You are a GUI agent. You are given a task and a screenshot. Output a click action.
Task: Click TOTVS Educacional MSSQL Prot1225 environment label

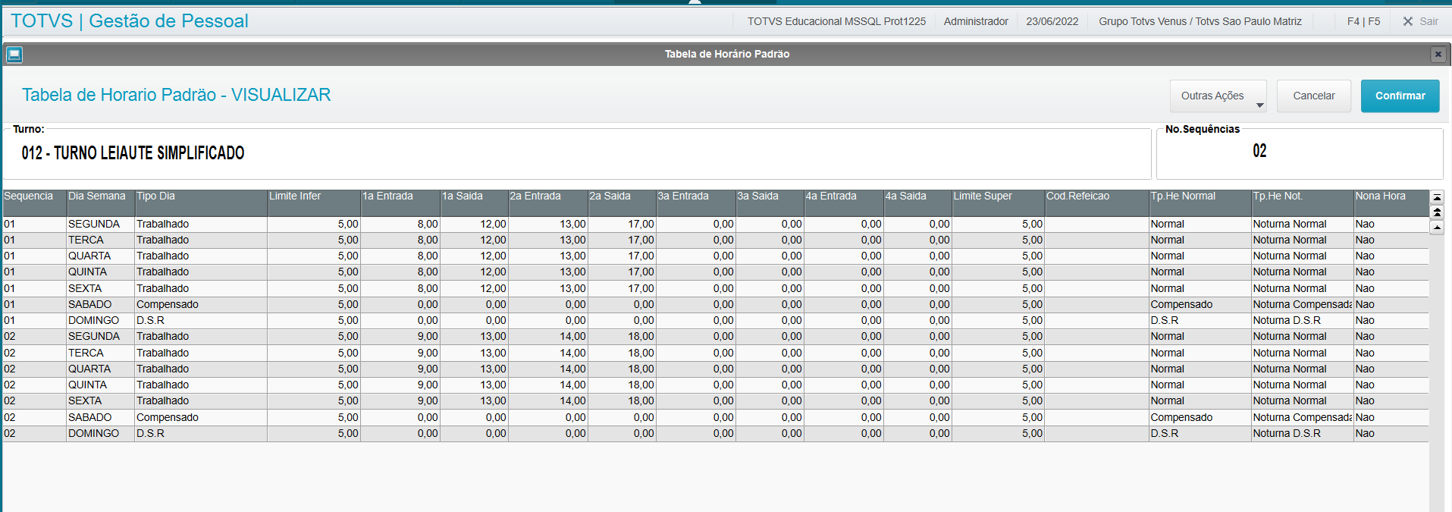pyautogui.click(x=836, y=21)
